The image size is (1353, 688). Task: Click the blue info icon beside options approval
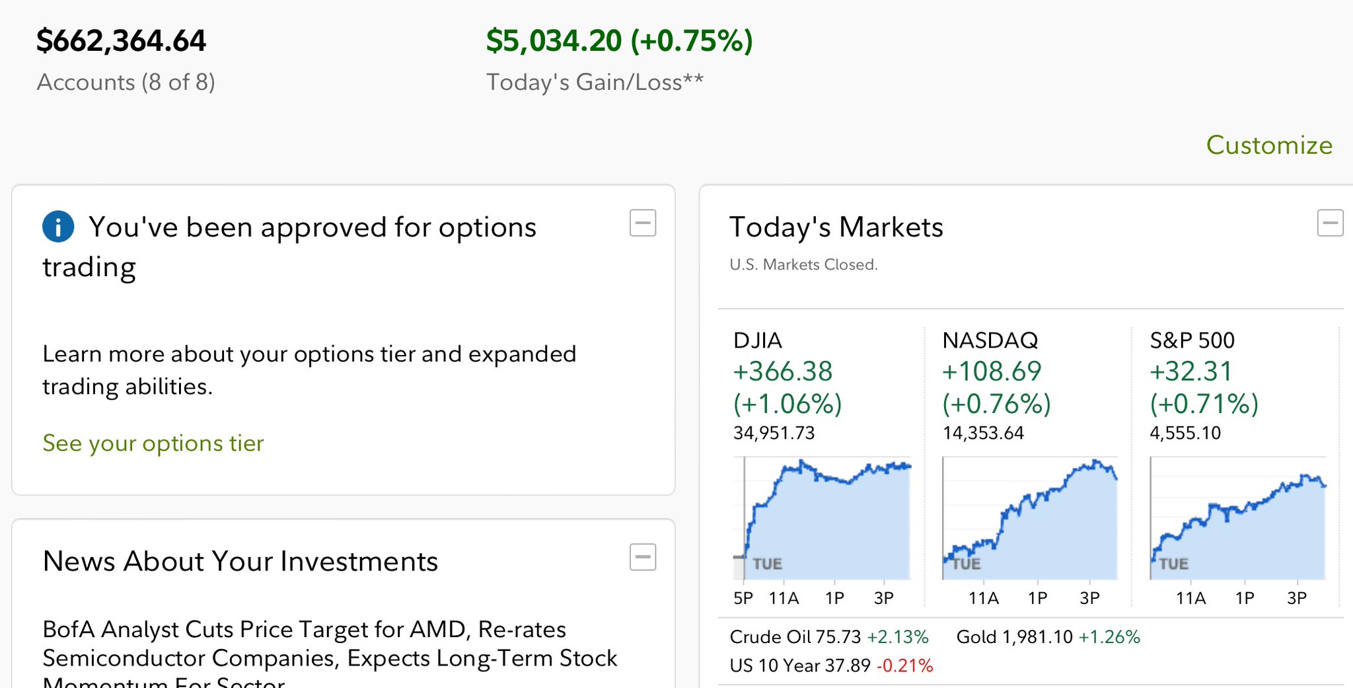[x=58, y=227]
